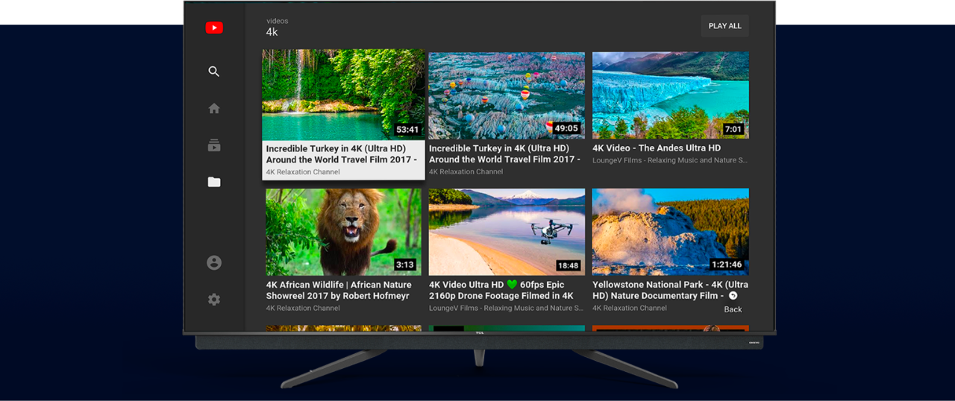Select the Library folder icon in the sidebar

[214, 182]
